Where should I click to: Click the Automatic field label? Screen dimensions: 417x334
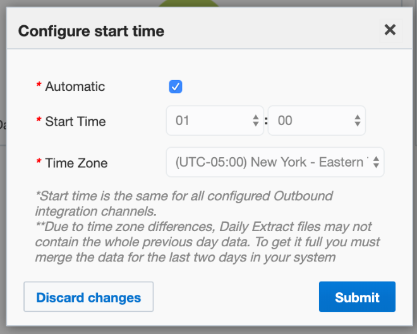(75, 86)
